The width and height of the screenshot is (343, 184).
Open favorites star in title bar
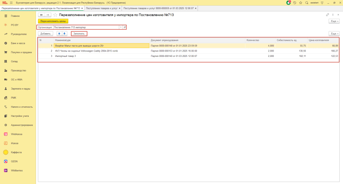point(300,3)
